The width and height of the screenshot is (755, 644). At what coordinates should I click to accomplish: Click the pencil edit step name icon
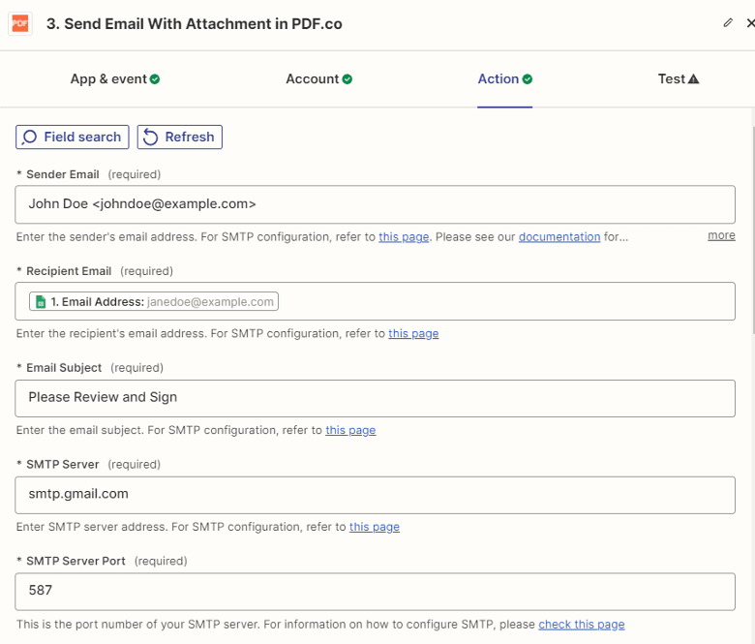click(x=728, y=23)
